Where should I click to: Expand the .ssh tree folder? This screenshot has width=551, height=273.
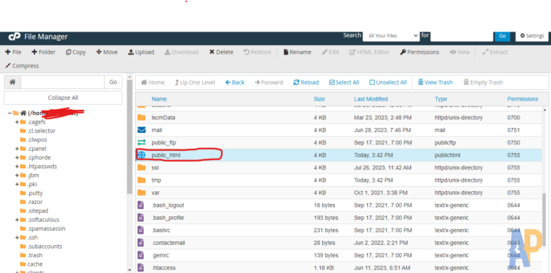[17, 238]
